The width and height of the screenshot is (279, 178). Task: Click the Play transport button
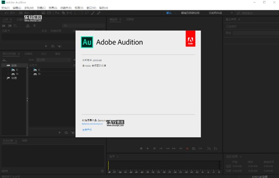coord(148,148)
